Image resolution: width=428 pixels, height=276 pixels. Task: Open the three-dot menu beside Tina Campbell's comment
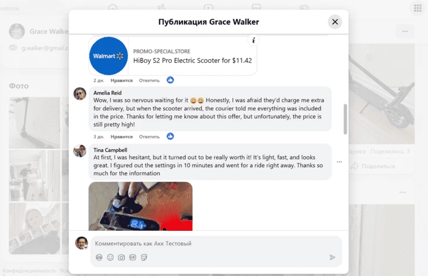tap(339, 162)
